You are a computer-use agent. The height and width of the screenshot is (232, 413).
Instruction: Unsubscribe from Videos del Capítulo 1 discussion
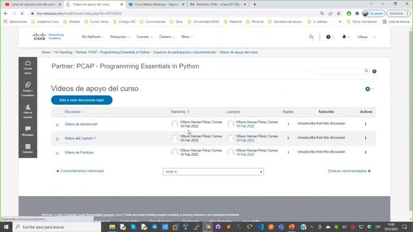click(321, 137)
